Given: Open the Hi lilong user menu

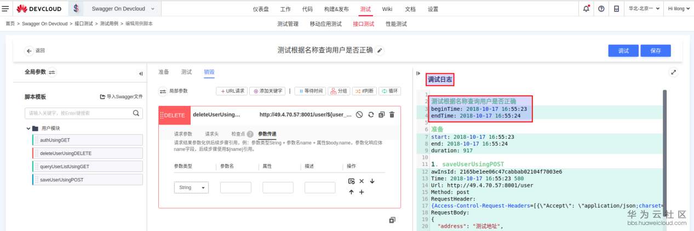Looking at the screenshot, I should pyautogui.click(x=679, y=9).
